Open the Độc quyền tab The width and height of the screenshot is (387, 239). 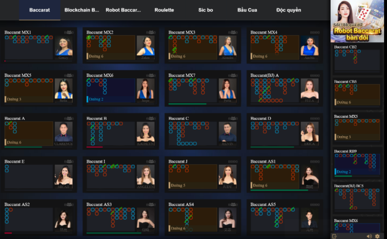289,10
